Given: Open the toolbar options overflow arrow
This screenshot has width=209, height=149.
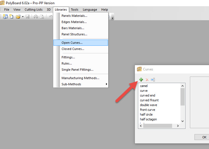Looking at the screenshot, I should pos(113,18).
